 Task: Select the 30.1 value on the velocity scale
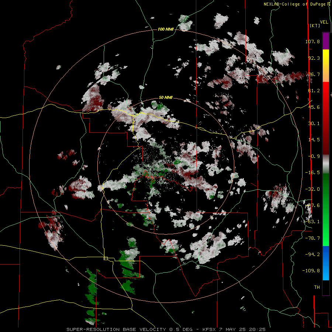point(314,124)
